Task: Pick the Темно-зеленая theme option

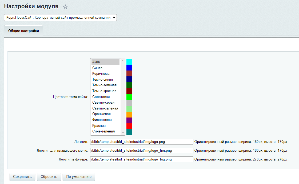Action: coord(105,85)
